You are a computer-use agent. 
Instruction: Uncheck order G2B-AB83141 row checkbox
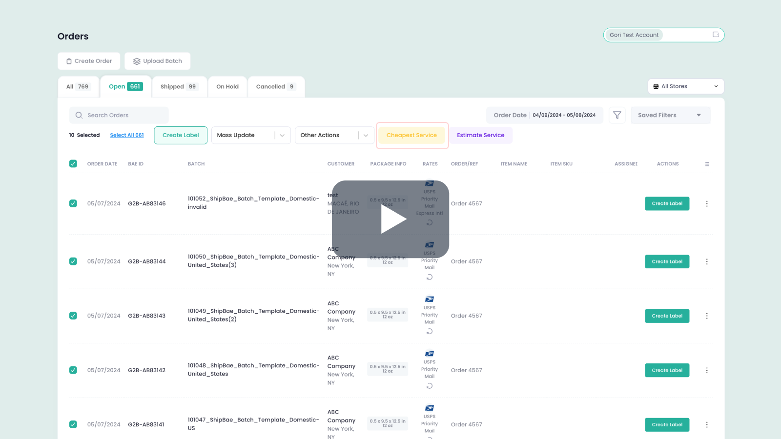point(73,424)
